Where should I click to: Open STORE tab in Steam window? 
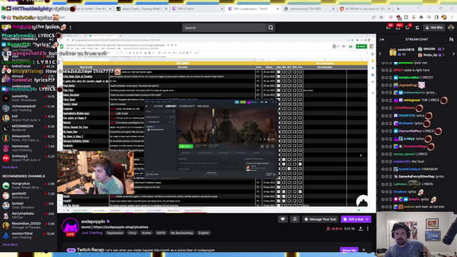[159, 106]
